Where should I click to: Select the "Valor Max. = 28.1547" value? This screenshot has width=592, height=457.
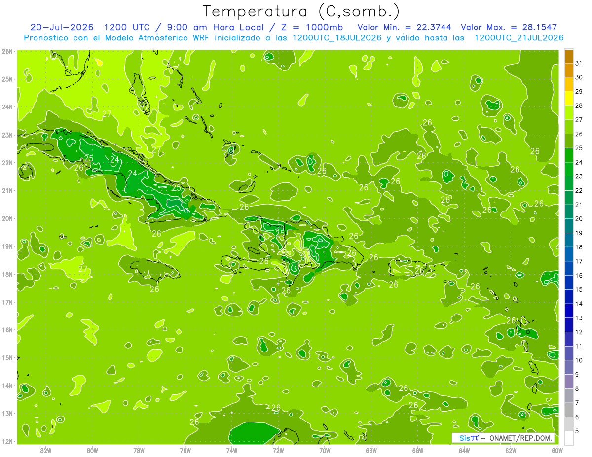click(509, 27)
